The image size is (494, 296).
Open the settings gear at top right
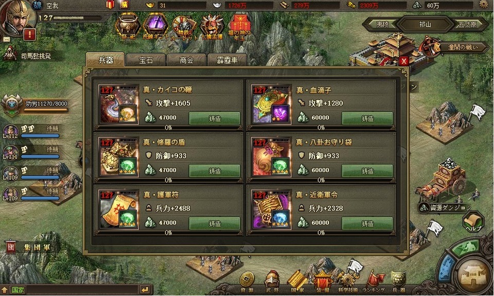(484, 5)
